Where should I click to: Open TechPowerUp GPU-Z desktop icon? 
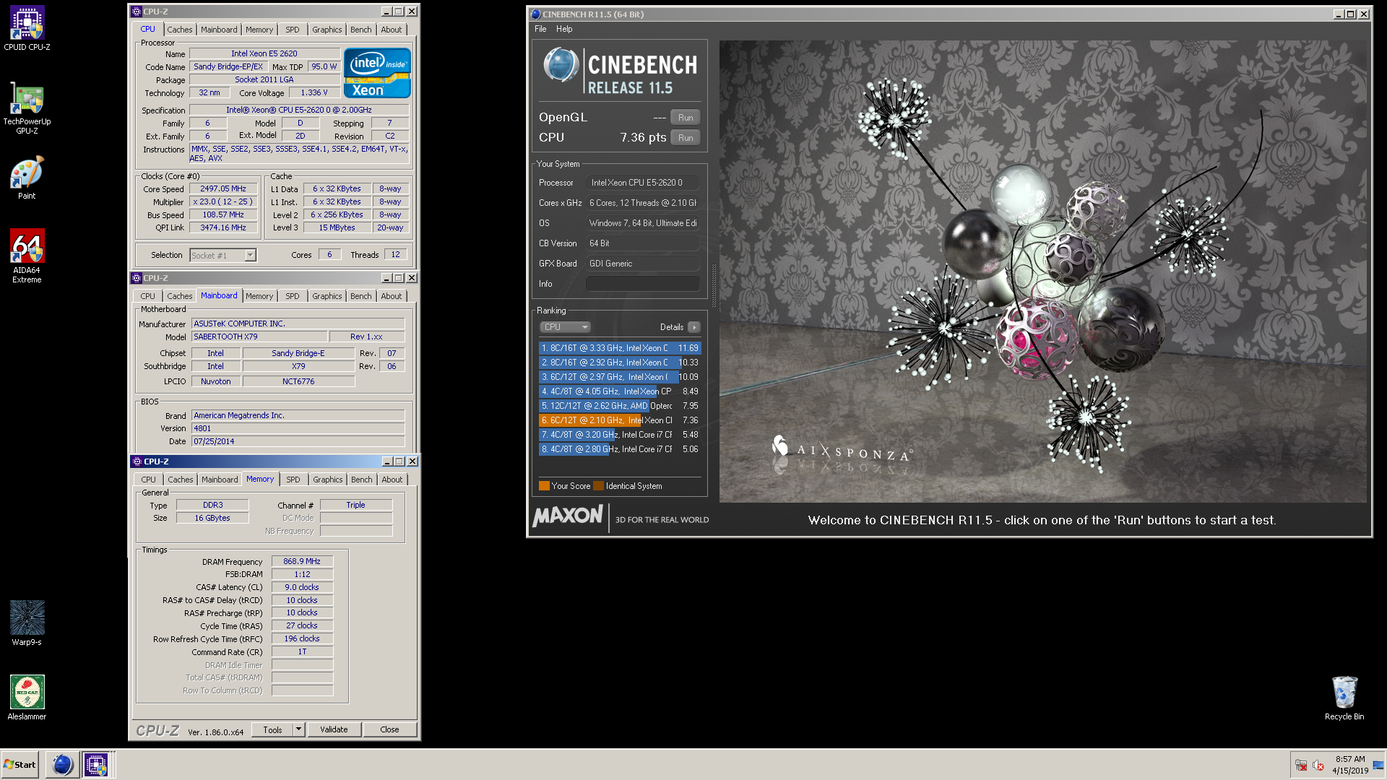point(27,108)
